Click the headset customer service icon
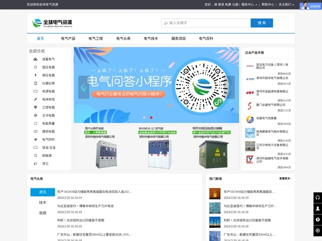The height and width of the screenshot is (241, 322). (318, 198)
